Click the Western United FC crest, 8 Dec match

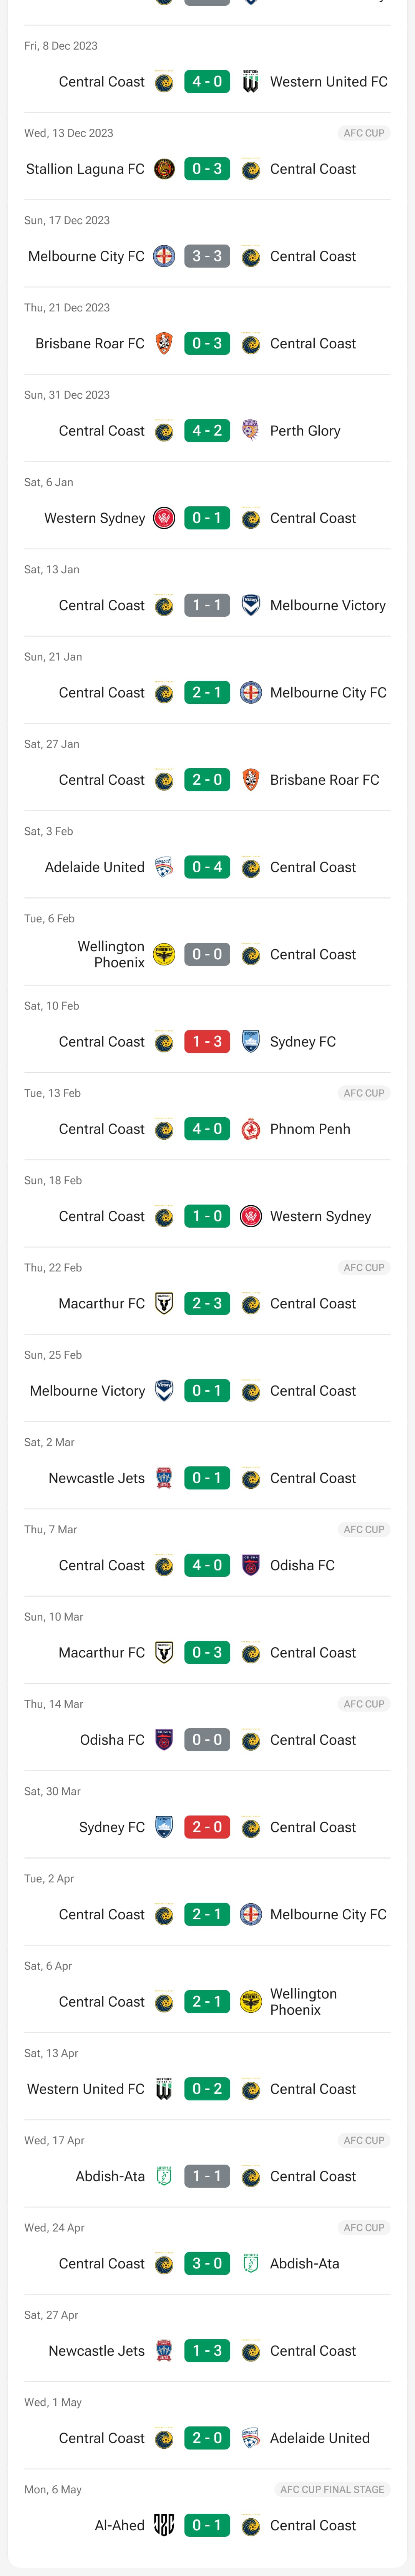coord(251,82)
